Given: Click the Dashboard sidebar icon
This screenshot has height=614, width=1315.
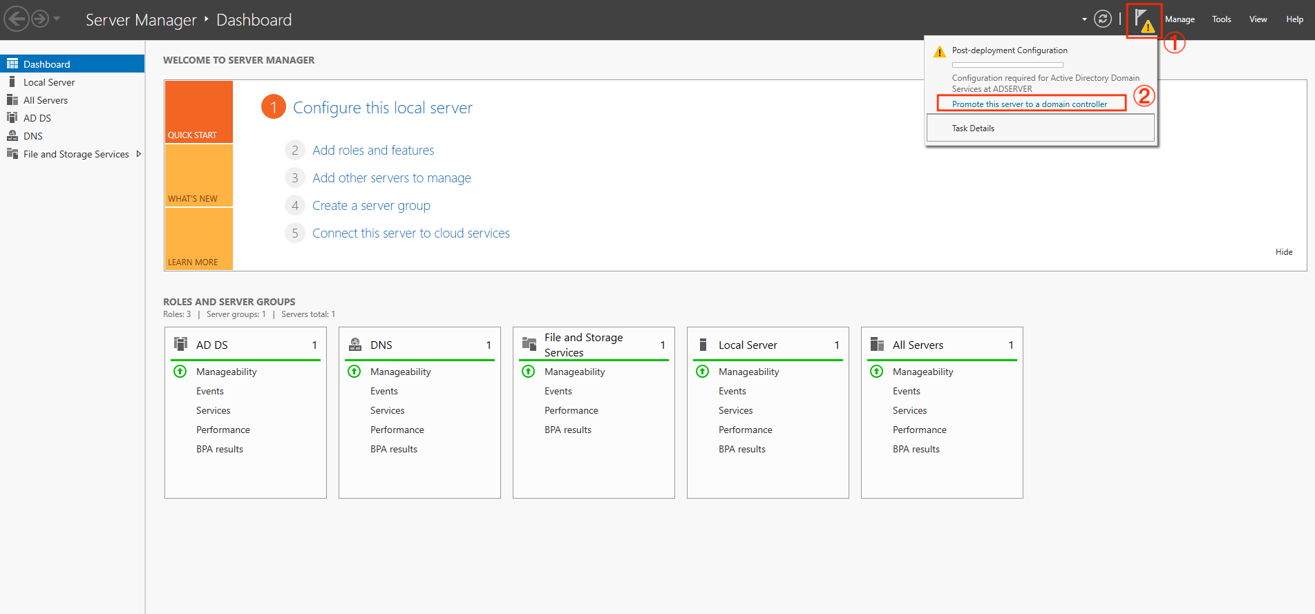Looking at the screenshot, I should (12, 64).
